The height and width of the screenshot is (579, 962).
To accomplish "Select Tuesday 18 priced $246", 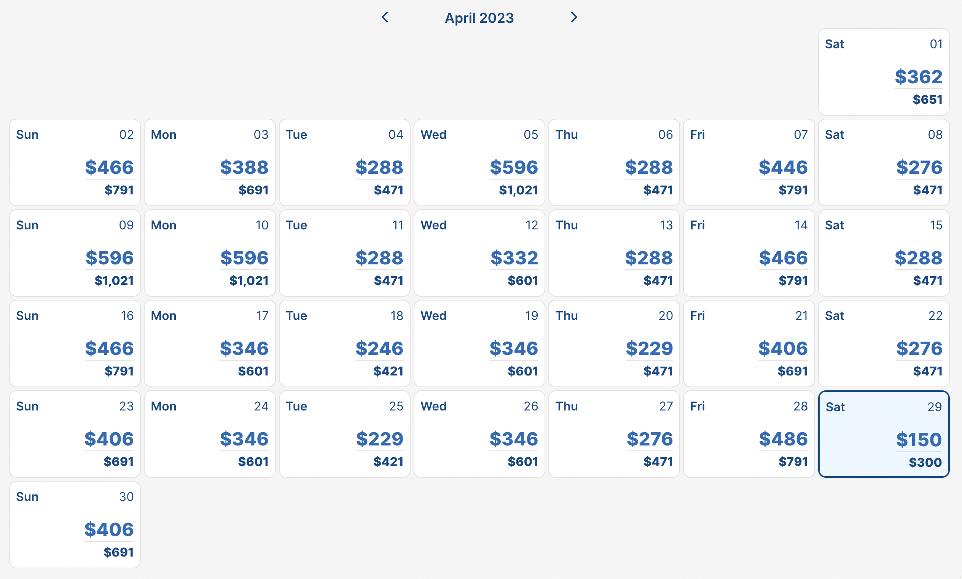I will tap(345, 344).
